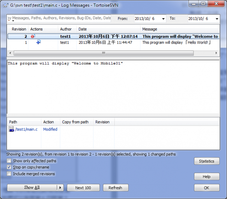Click the scroll left arrow of log list
Screen dimensions: 227x199
(x=10, y=53)
